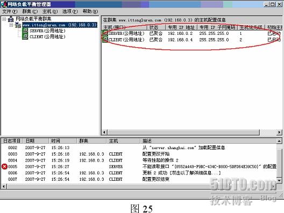Sort by 主机优先级 column header
The image size is (284, 213).
(x=251, y=27)
